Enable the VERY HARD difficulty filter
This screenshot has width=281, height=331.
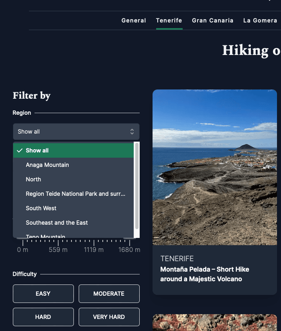[x=109, y=317]
